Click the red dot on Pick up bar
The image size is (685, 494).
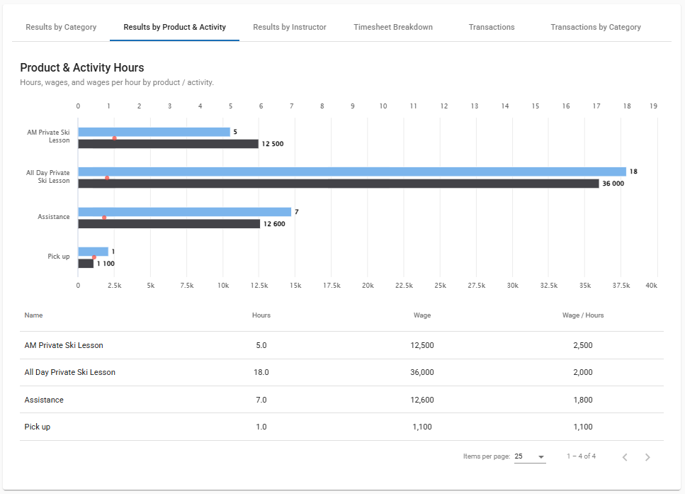coord(94,257)
